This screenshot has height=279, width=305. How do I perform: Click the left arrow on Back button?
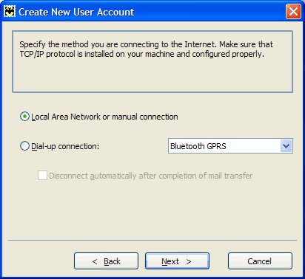pyautogui.click(x=95, y=261)
